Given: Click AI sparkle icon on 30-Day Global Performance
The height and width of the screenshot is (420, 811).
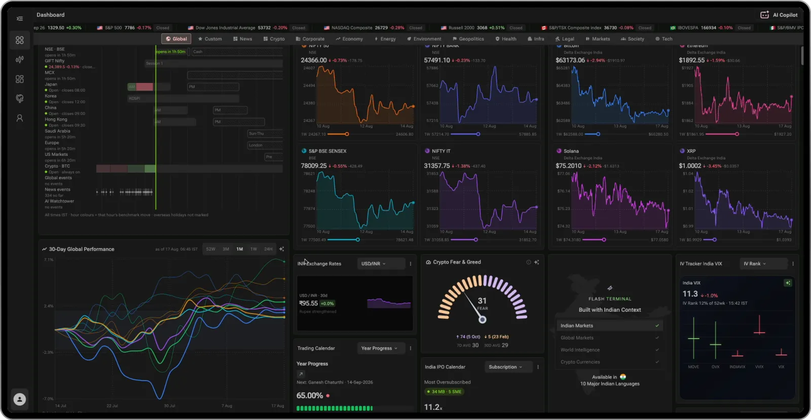Looking at the screenshot, I should 281,249.
